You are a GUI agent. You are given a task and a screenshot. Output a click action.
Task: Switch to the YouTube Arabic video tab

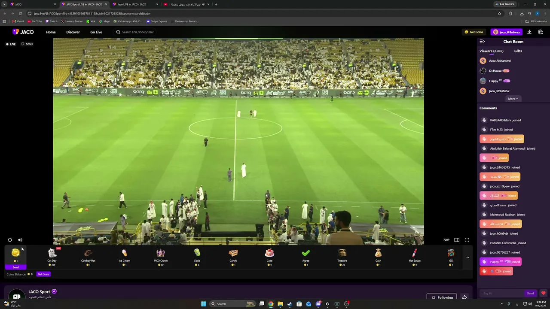[186, 4]
